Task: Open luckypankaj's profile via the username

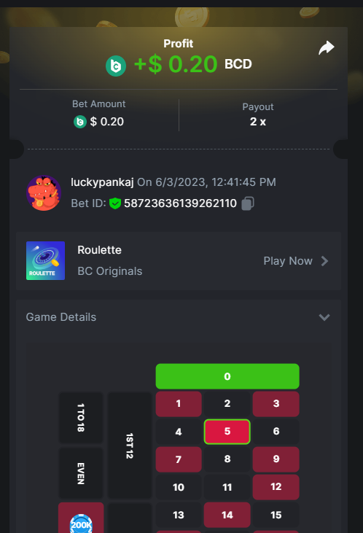Action: pyautogui.click(x=102, y=182)
